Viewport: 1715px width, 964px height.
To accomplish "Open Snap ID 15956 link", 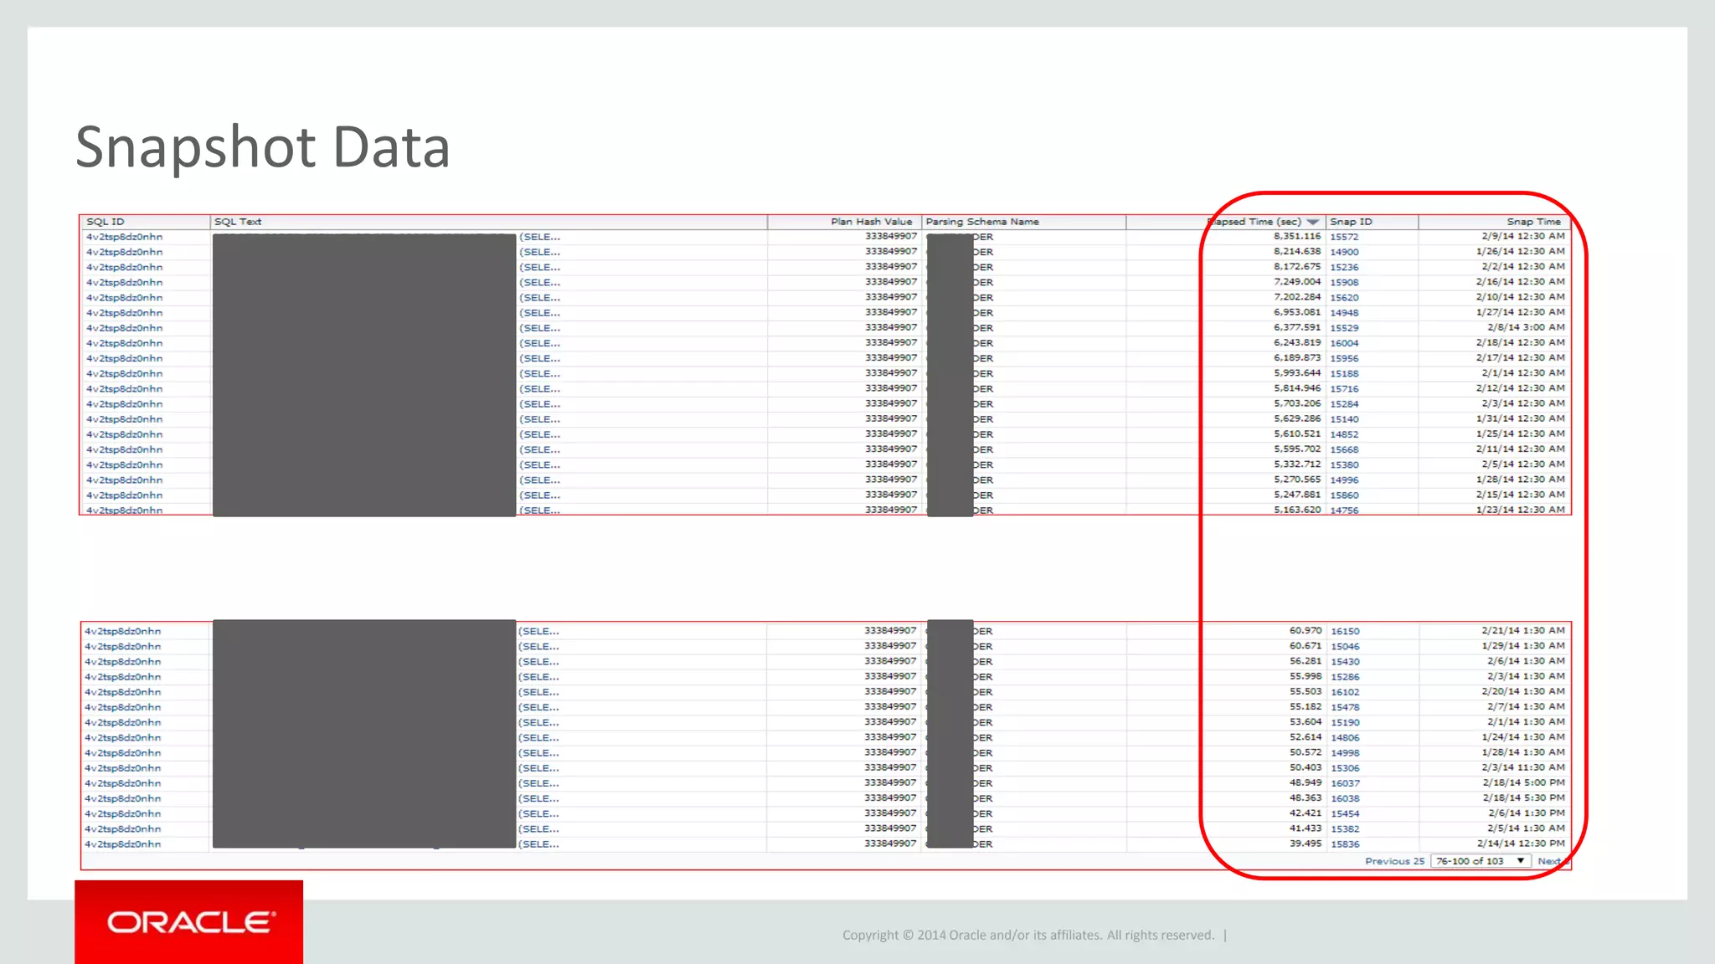I will pos(1344,358).
